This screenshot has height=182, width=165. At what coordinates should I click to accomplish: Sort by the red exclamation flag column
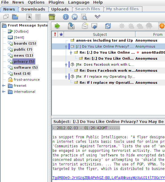55,34
